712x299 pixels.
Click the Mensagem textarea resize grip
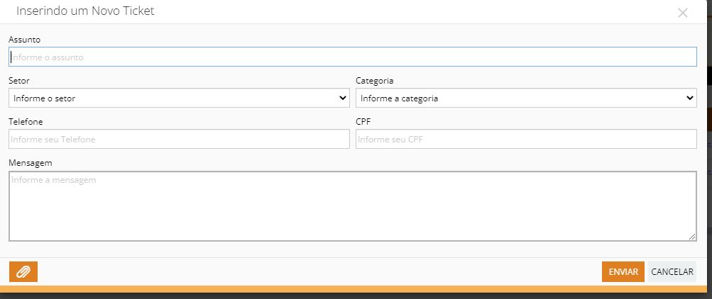click(x=691, y=237)
